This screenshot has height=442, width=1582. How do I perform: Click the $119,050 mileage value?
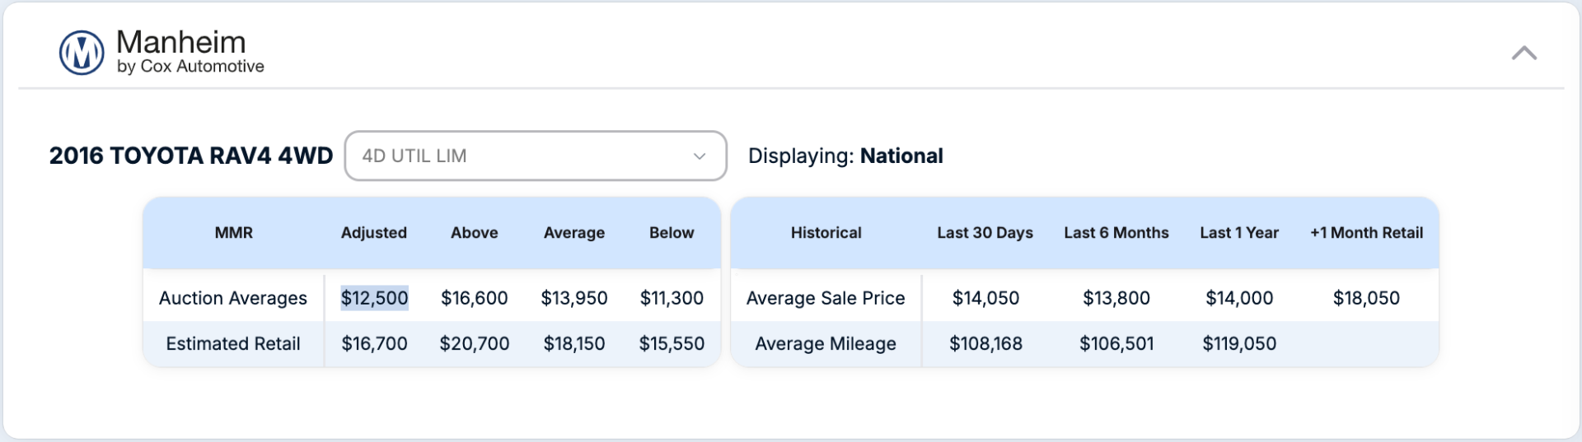pyautogui.click(x=1240, y=343)
